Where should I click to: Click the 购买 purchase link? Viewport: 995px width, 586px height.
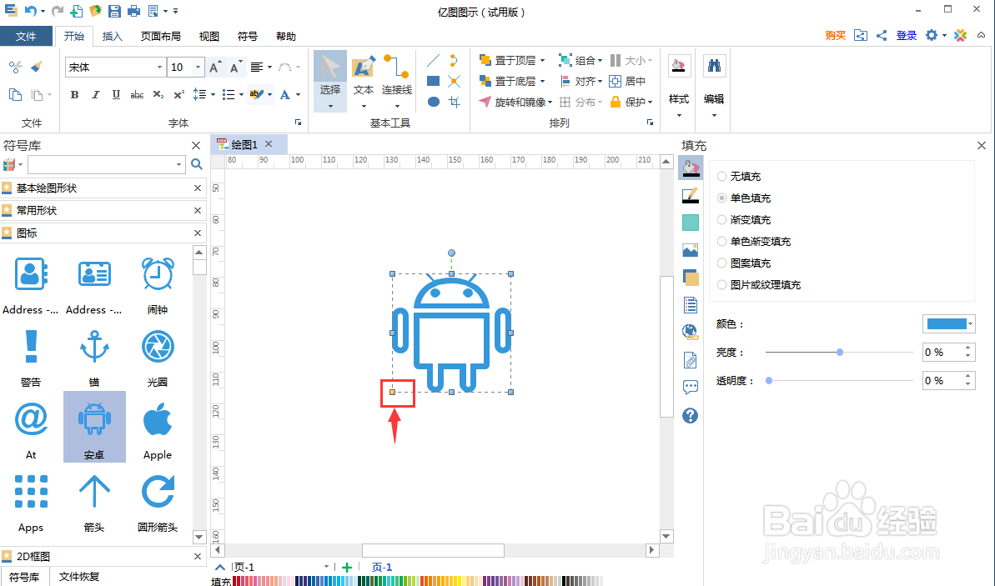[x=835, y=36]
